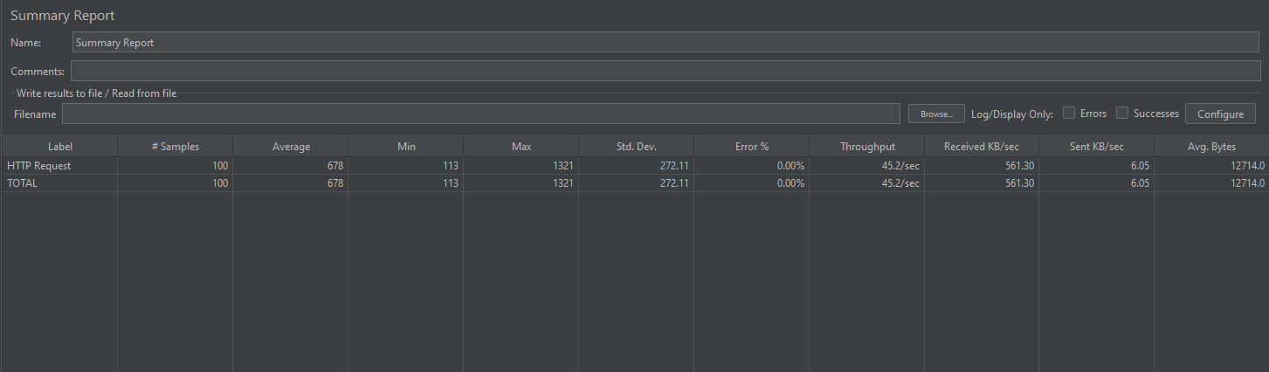This screenshot has width=1269, height=372.
Task: Click the Name input field
Action: tap(666, 42)
